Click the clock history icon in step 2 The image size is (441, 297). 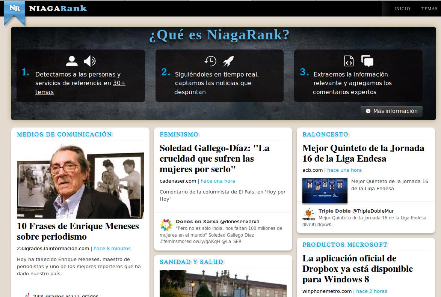(x=210, y=61)
